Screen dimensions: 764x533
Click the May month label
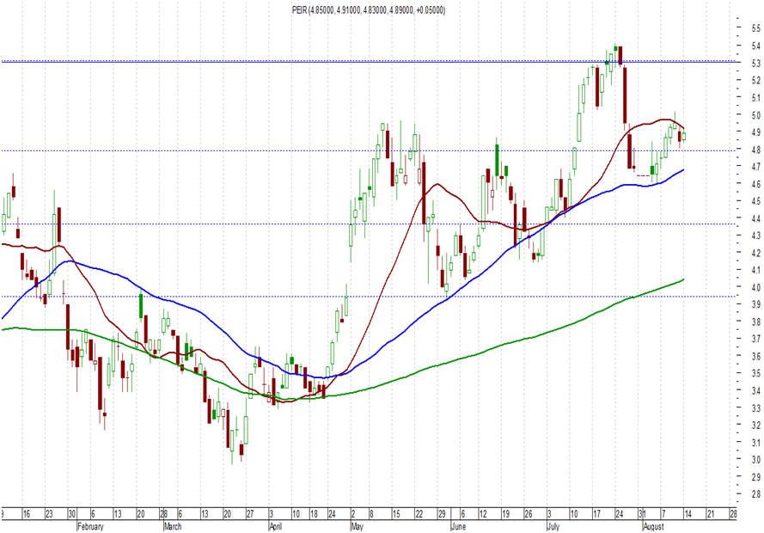[358, 527]
